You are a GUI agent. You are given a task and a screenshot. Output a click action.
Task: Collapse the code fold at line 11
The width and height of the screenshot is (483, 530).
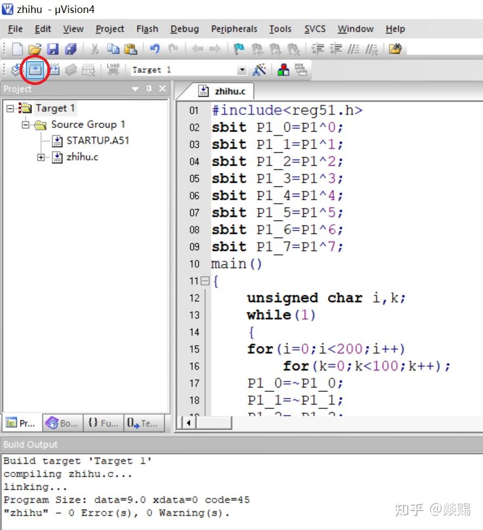click(205, 281)
